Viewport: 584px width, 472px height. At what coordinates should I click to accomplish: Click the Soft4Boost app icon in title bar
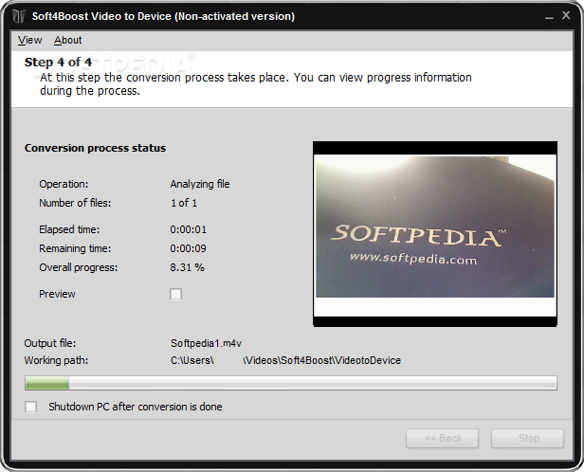pyautogui.click(x=19, y=16)
